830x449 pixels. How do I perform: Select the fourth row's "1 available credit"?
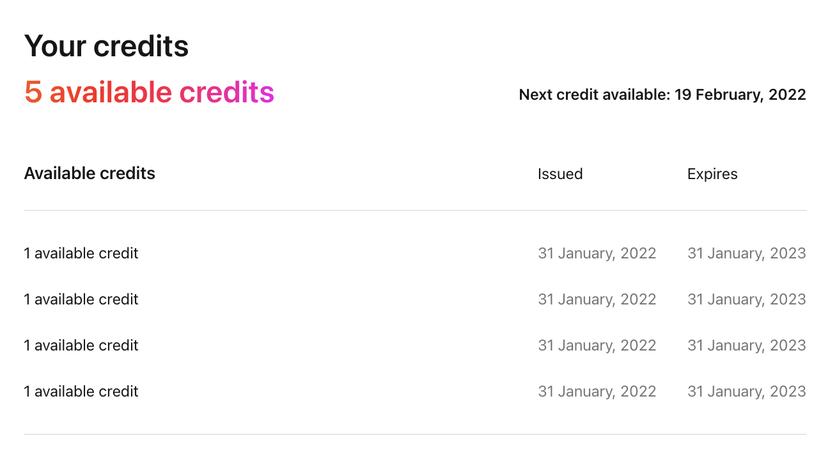(81, 391)
